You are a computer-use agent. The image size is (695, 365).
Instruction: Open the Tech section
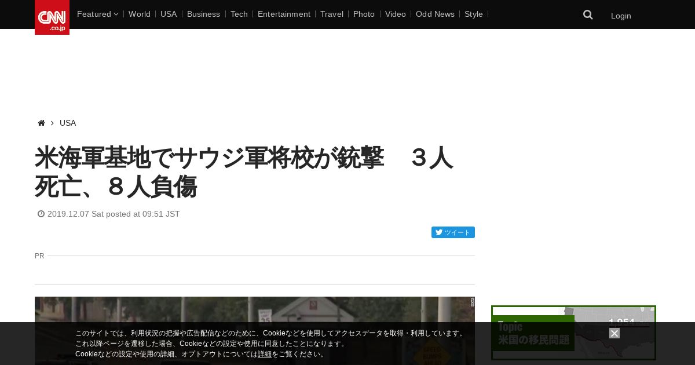click(239, 14)
